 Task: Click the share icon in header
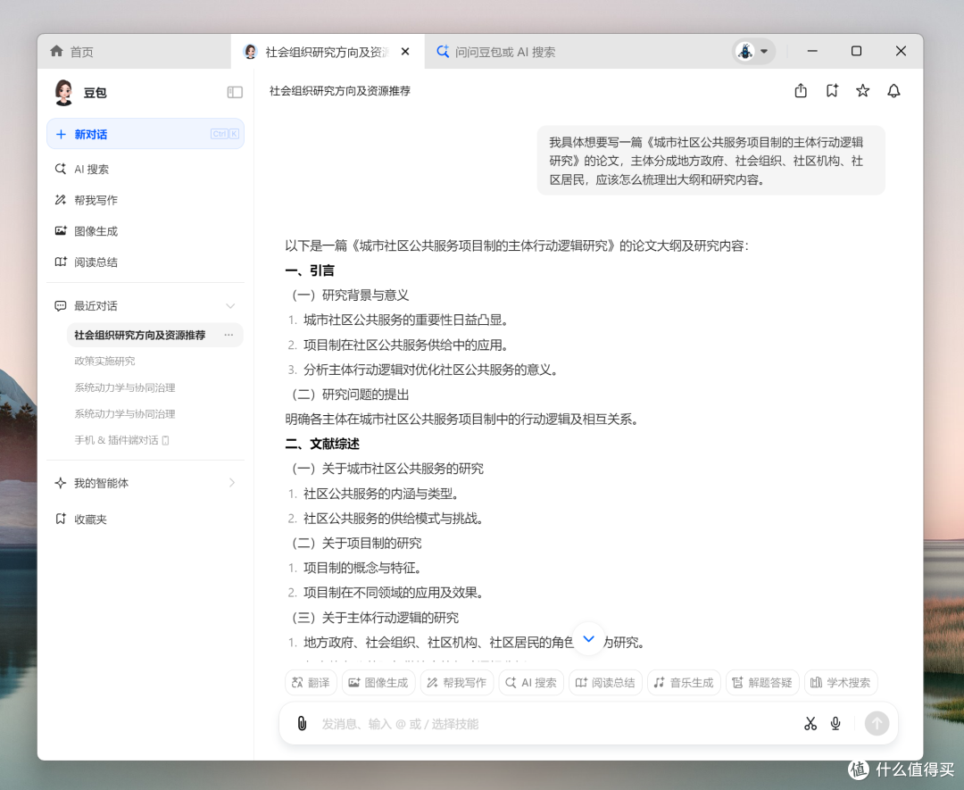pyautogui.click(x=801, y=91)
